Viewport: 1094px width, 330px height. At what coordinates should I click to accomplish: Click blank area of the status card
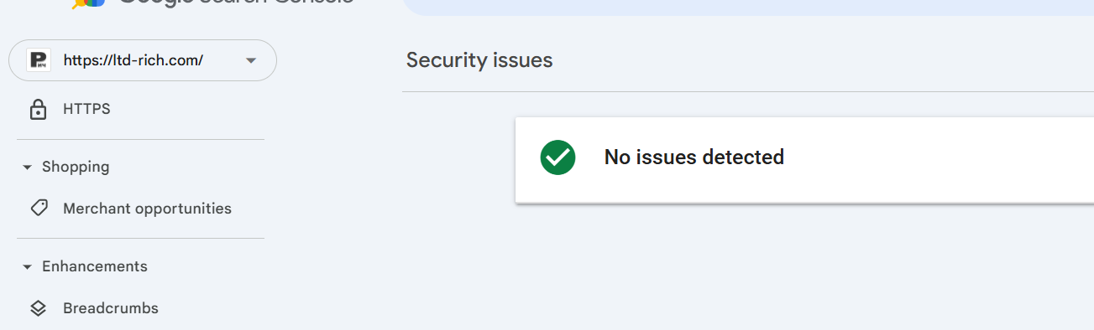click(x=940, y=159)
